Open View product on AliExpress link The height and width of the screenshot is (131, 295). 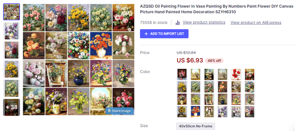coord(256,23)
